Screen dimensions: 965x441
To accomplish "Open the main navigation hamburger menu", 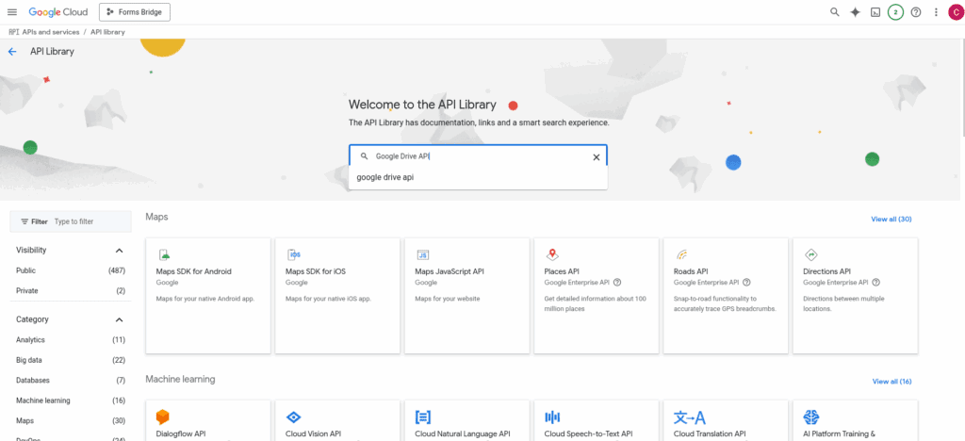I will 11,12.
